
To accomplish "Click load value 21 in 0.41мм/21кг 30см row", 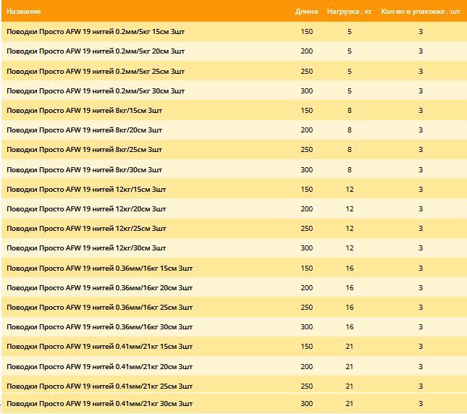I will pos(350,404).
